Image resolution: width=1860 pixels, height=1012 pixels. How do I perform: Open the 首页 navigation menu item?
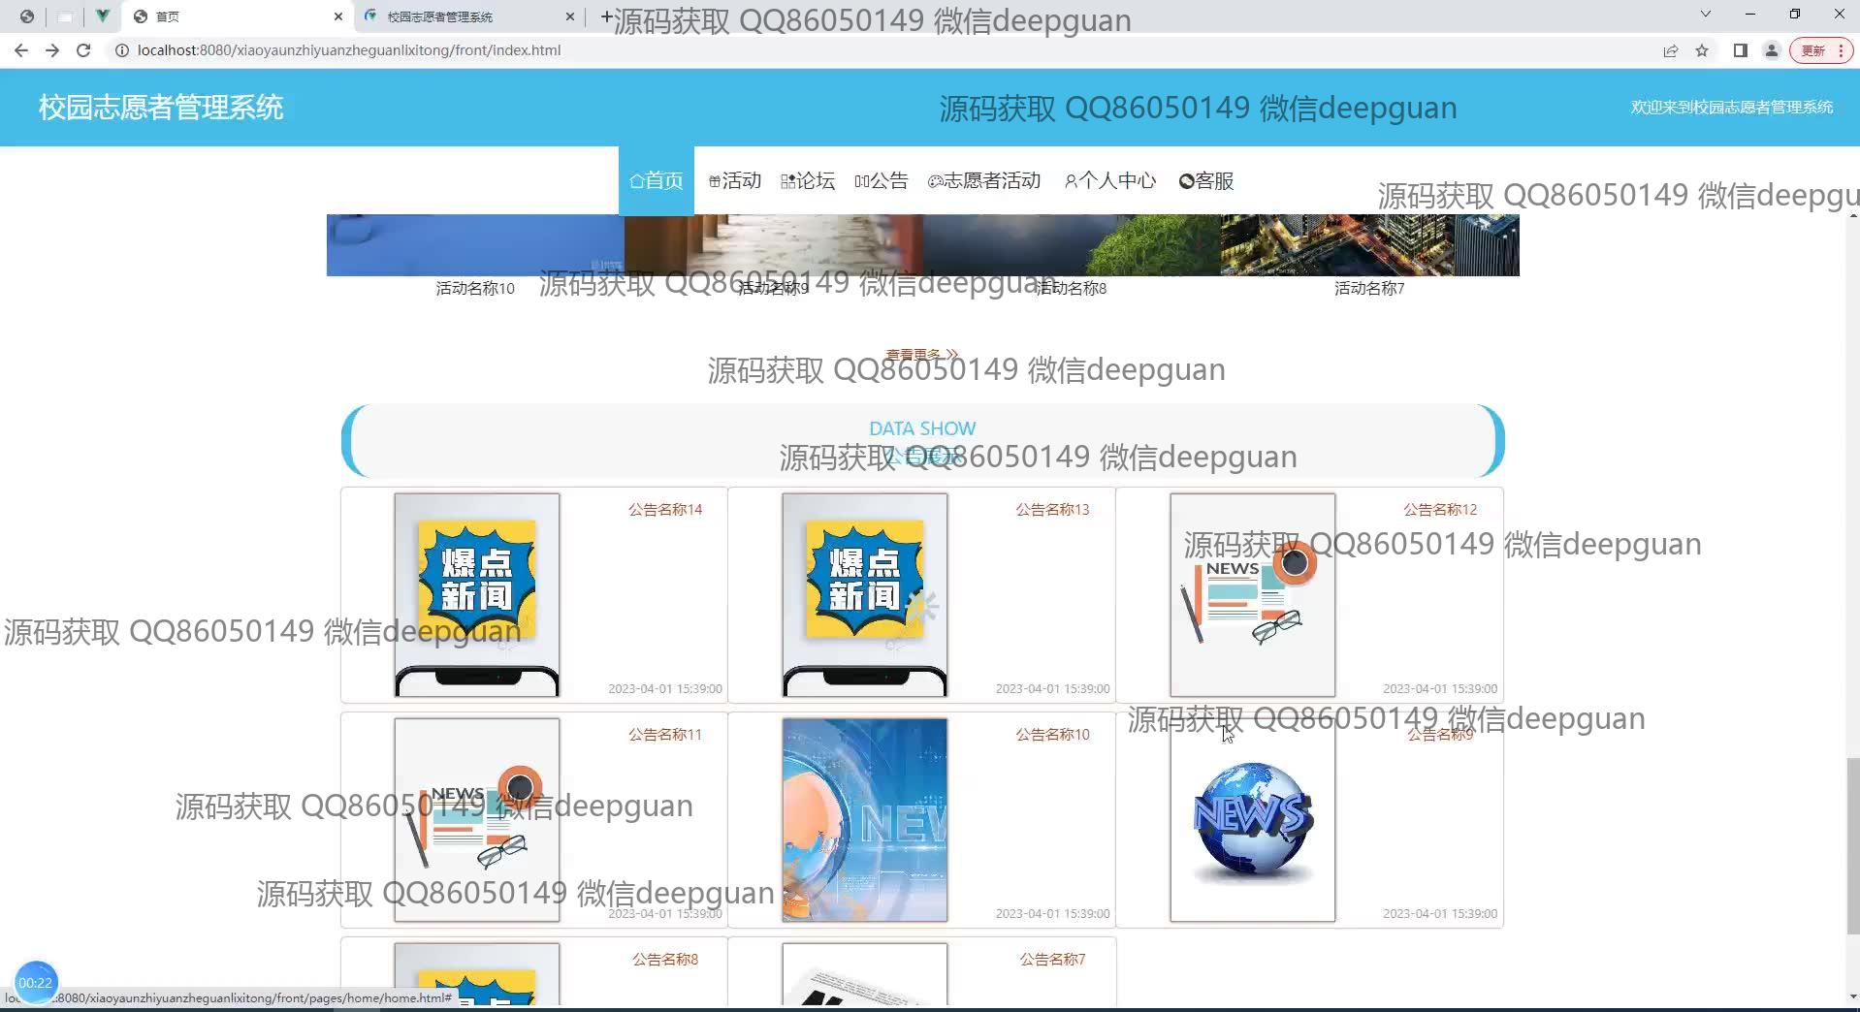point(657,180)
